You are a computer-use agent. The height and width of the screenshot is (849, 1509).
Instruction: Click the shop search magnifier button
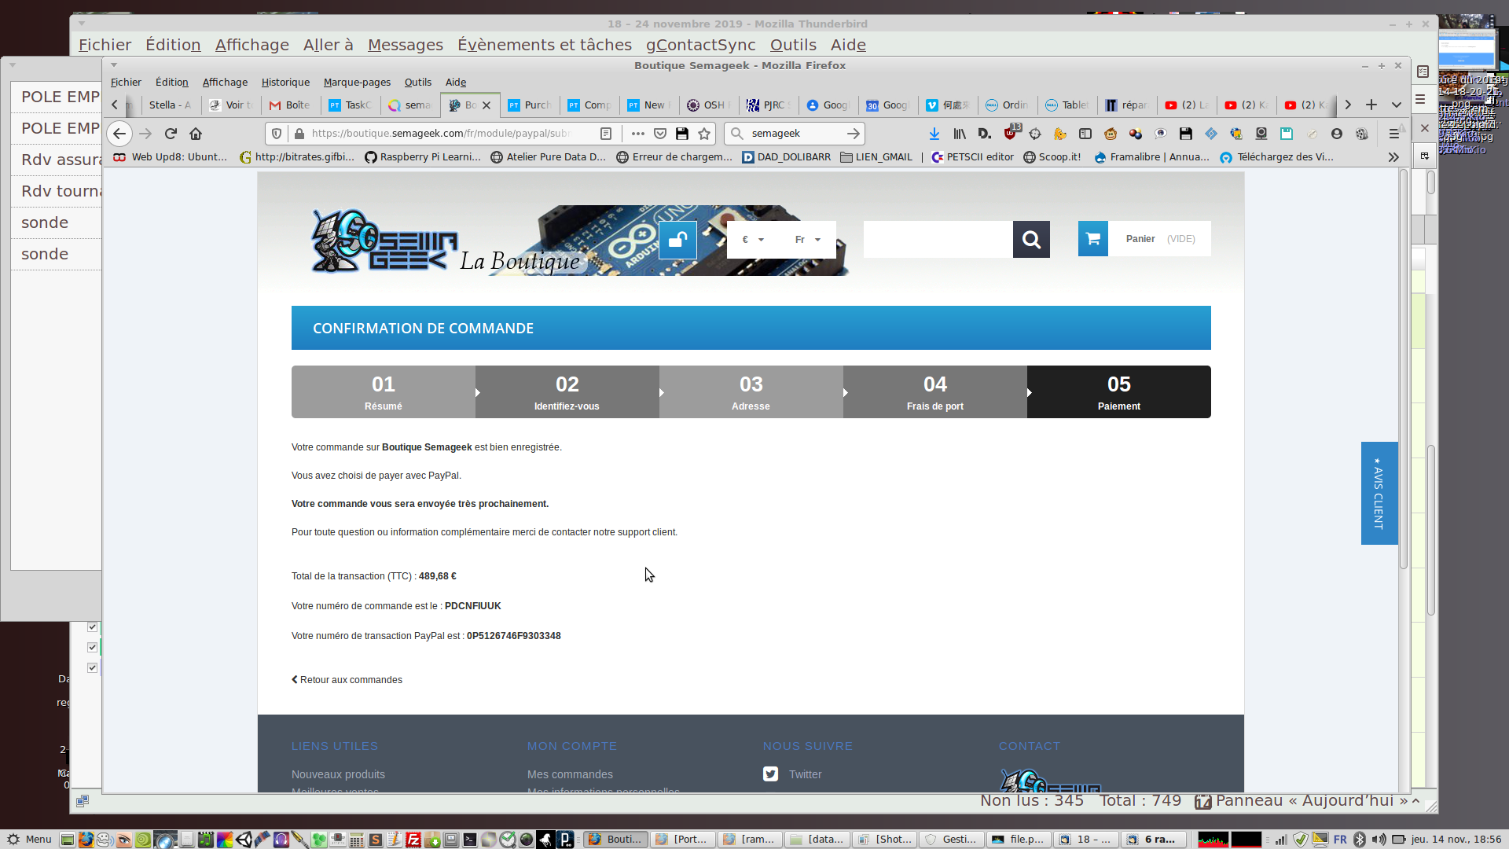[x=1031, y=239]
